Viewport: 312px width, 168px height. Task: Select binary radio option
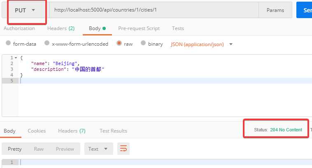pos(143,43)
